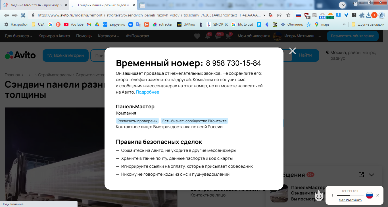
Task: Open the maps bookmark
Action: (322, 24)
